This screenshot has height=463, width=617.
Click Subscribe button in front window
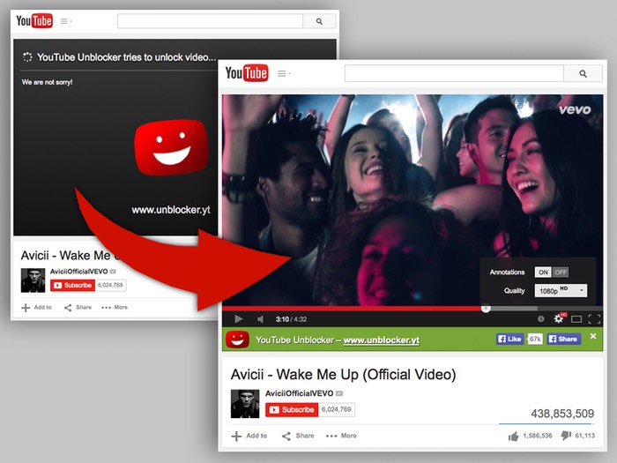[292, 410]
